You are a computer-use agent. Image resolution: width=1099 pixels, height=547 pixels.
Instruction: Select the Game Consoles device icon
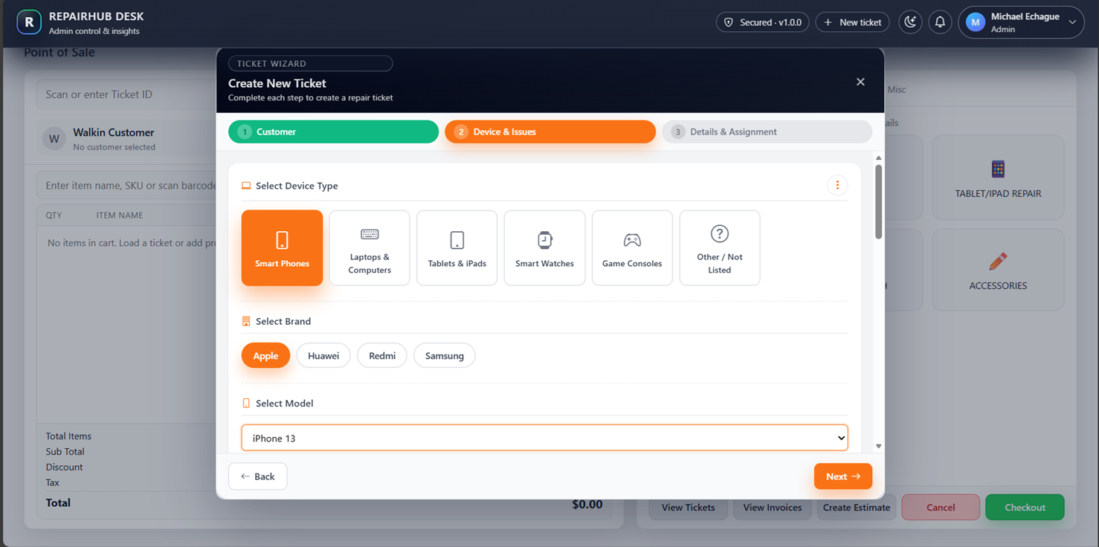(x=632, y=247)
